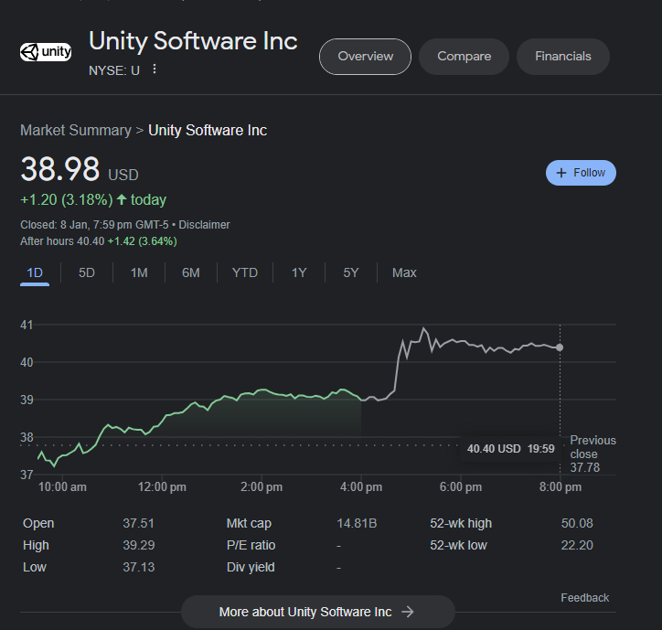Screen dimensions: 662x630
Task: Click the arrow icon on More about button
Action: click(408, 612)
